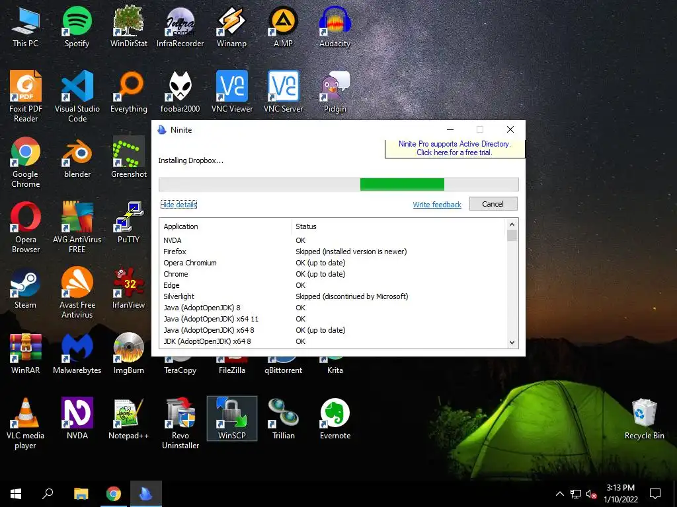Open the Spotify desktop shortcut

click(x=77, y=26)
